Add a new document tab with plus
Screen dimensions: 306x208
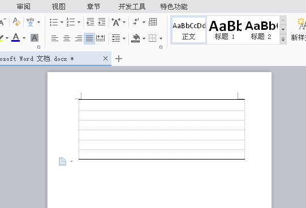pos(119,59)
